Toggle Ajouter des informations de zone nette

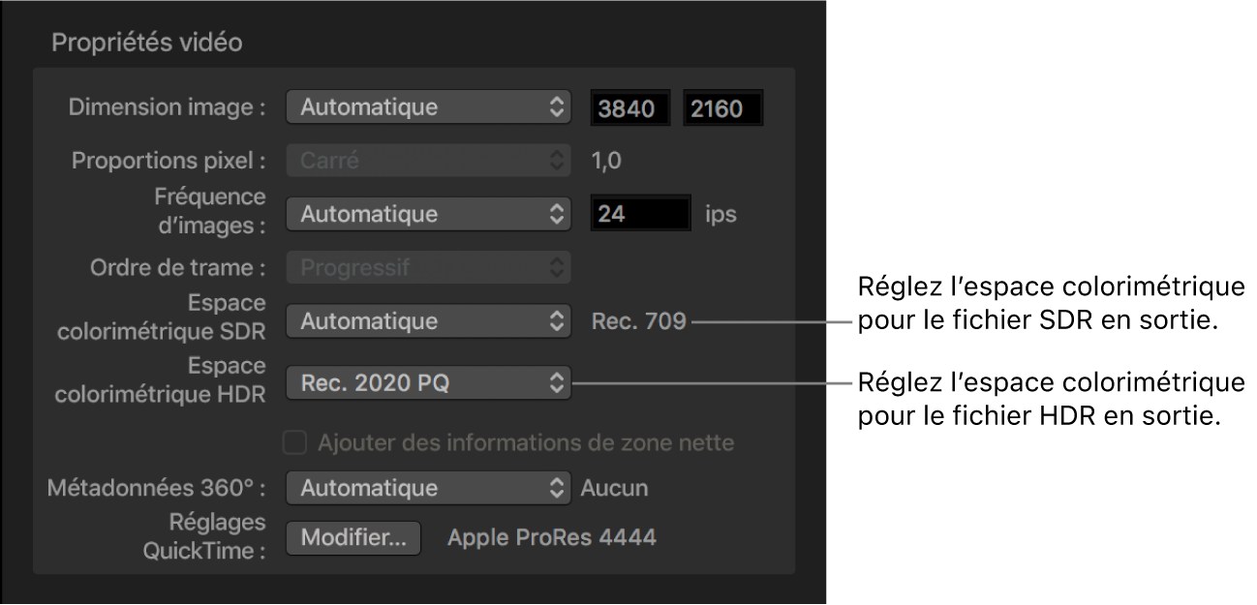293,443
